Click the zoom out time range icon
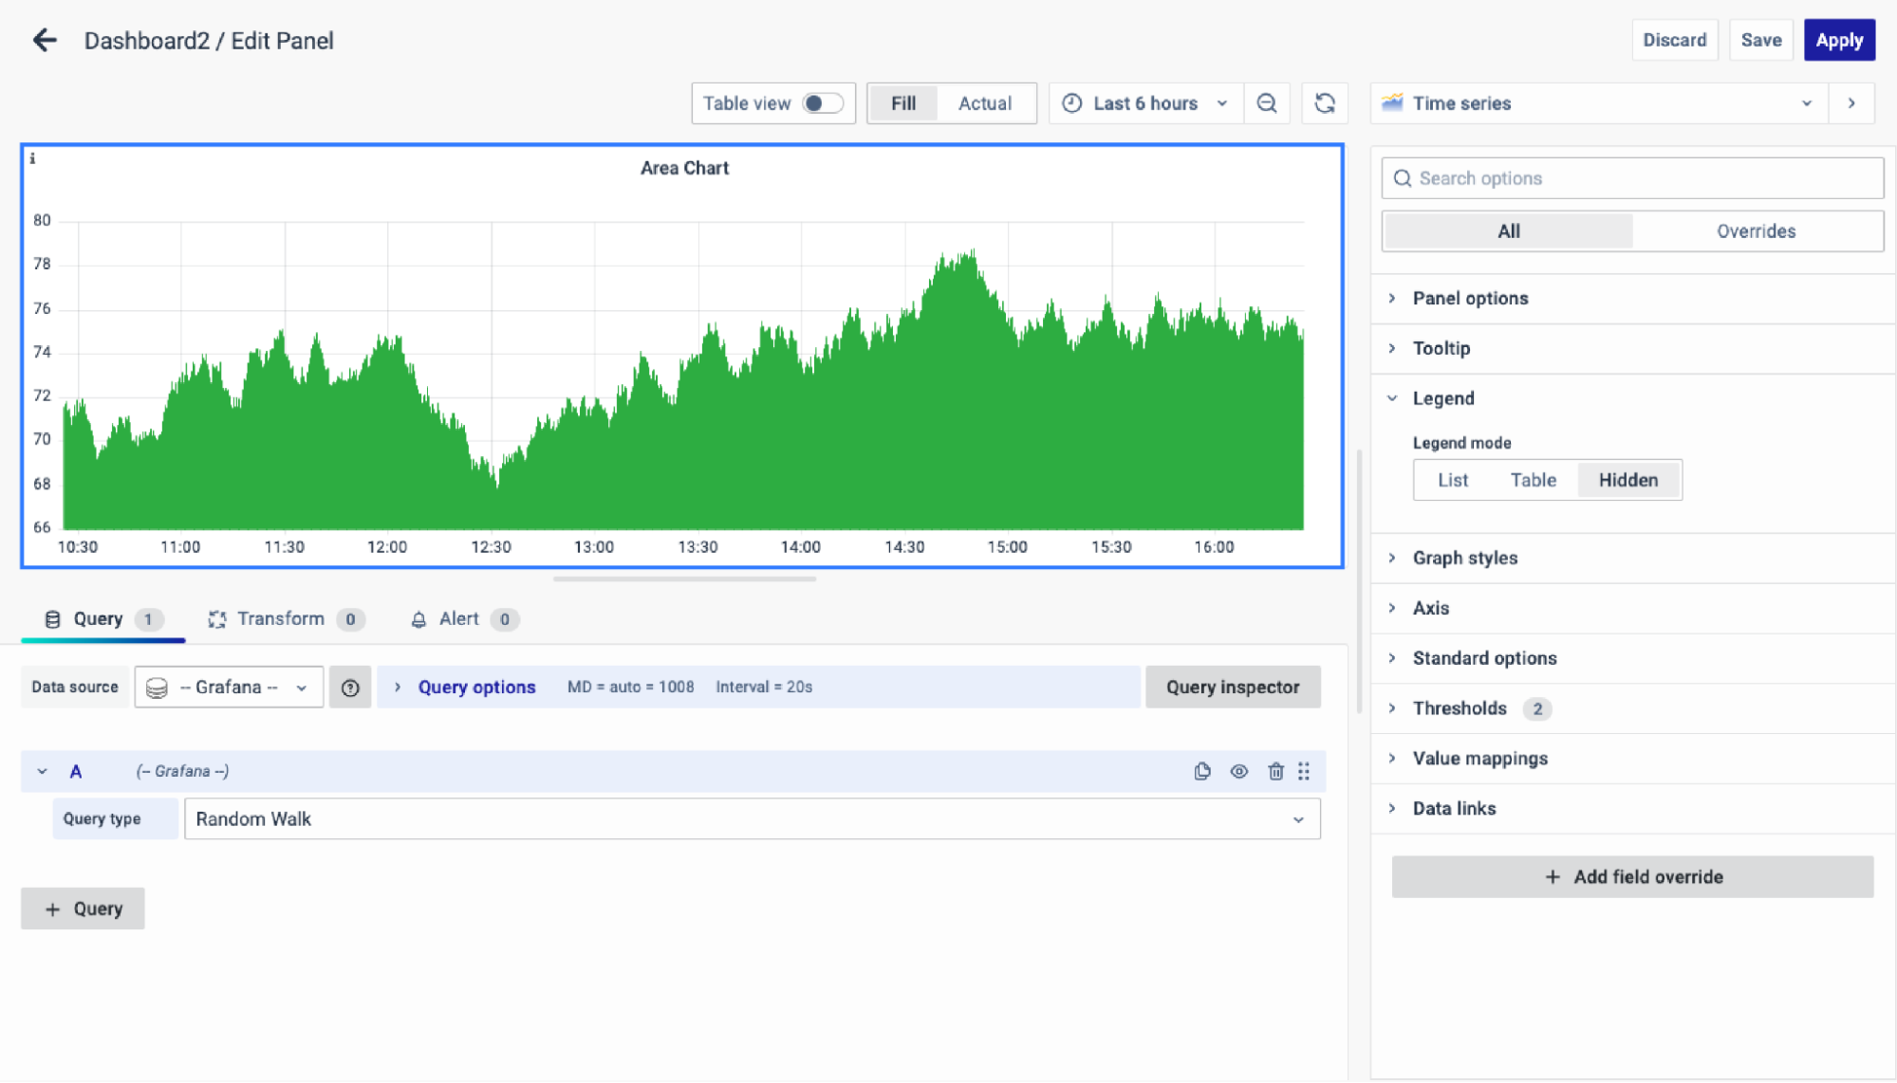Image resolution: width=1897 pixels, height=1083 pixels. pyautogui.click(x=1266, y=103)
